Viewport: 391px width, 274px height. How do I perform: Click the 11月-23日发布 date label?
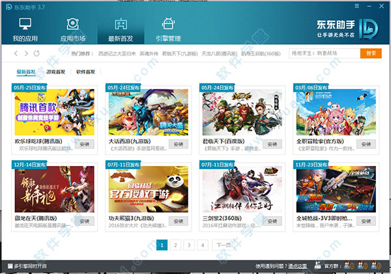coord(311,165)
